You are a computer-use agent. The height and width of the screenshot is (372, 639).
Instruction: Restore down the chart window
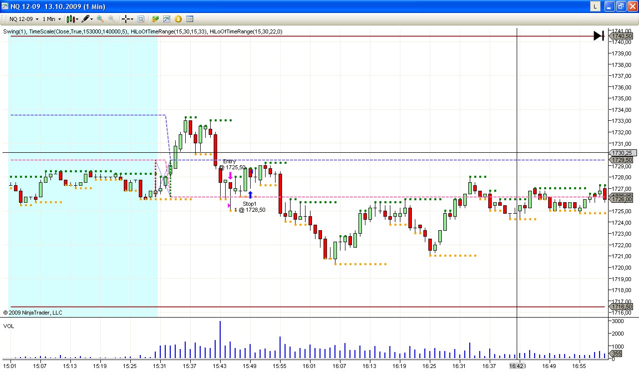621,6
